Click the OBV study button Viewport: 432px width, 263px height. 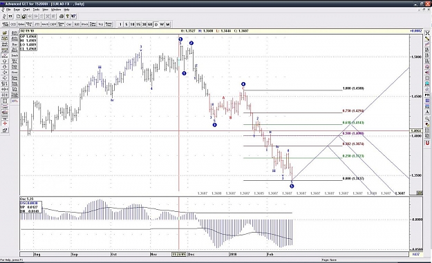click(53, 24)
